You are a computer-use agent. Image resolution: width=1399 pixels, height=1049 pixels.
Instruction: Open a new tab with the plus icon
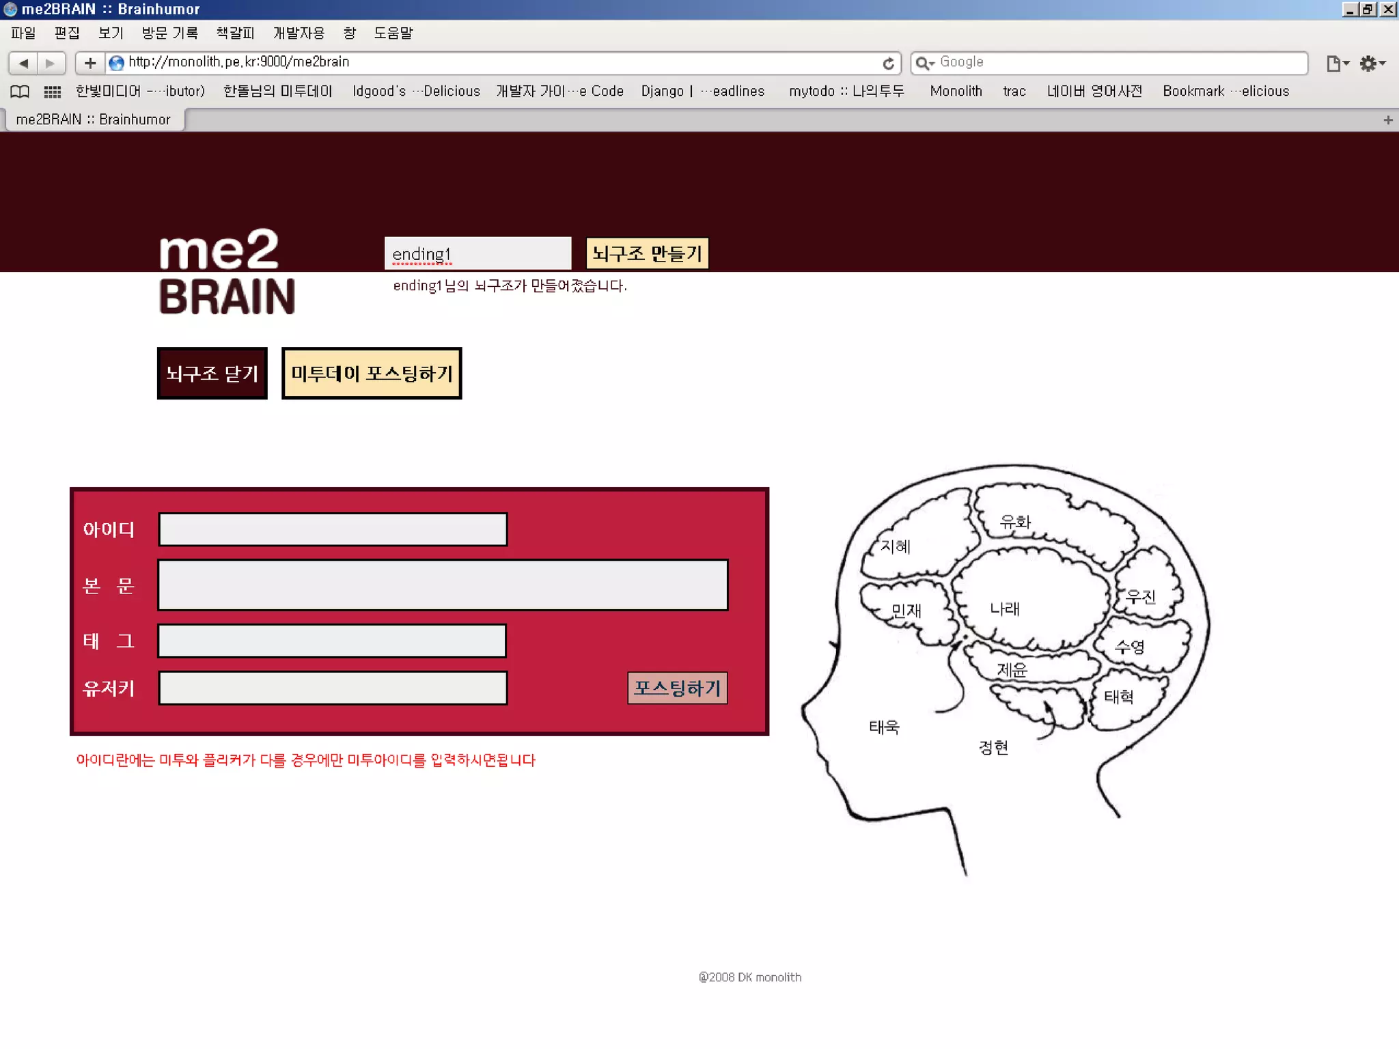click(1387, 120)
